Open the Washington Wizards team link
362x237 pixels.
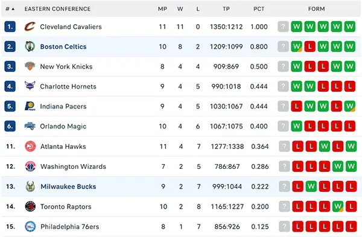[73, 166]
